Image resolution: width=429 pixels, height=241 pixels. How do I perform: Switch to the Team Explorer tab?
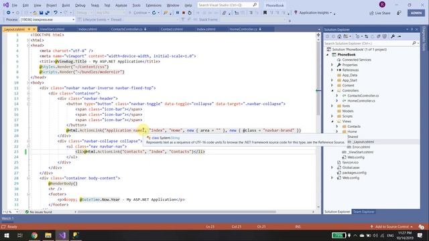363,212
